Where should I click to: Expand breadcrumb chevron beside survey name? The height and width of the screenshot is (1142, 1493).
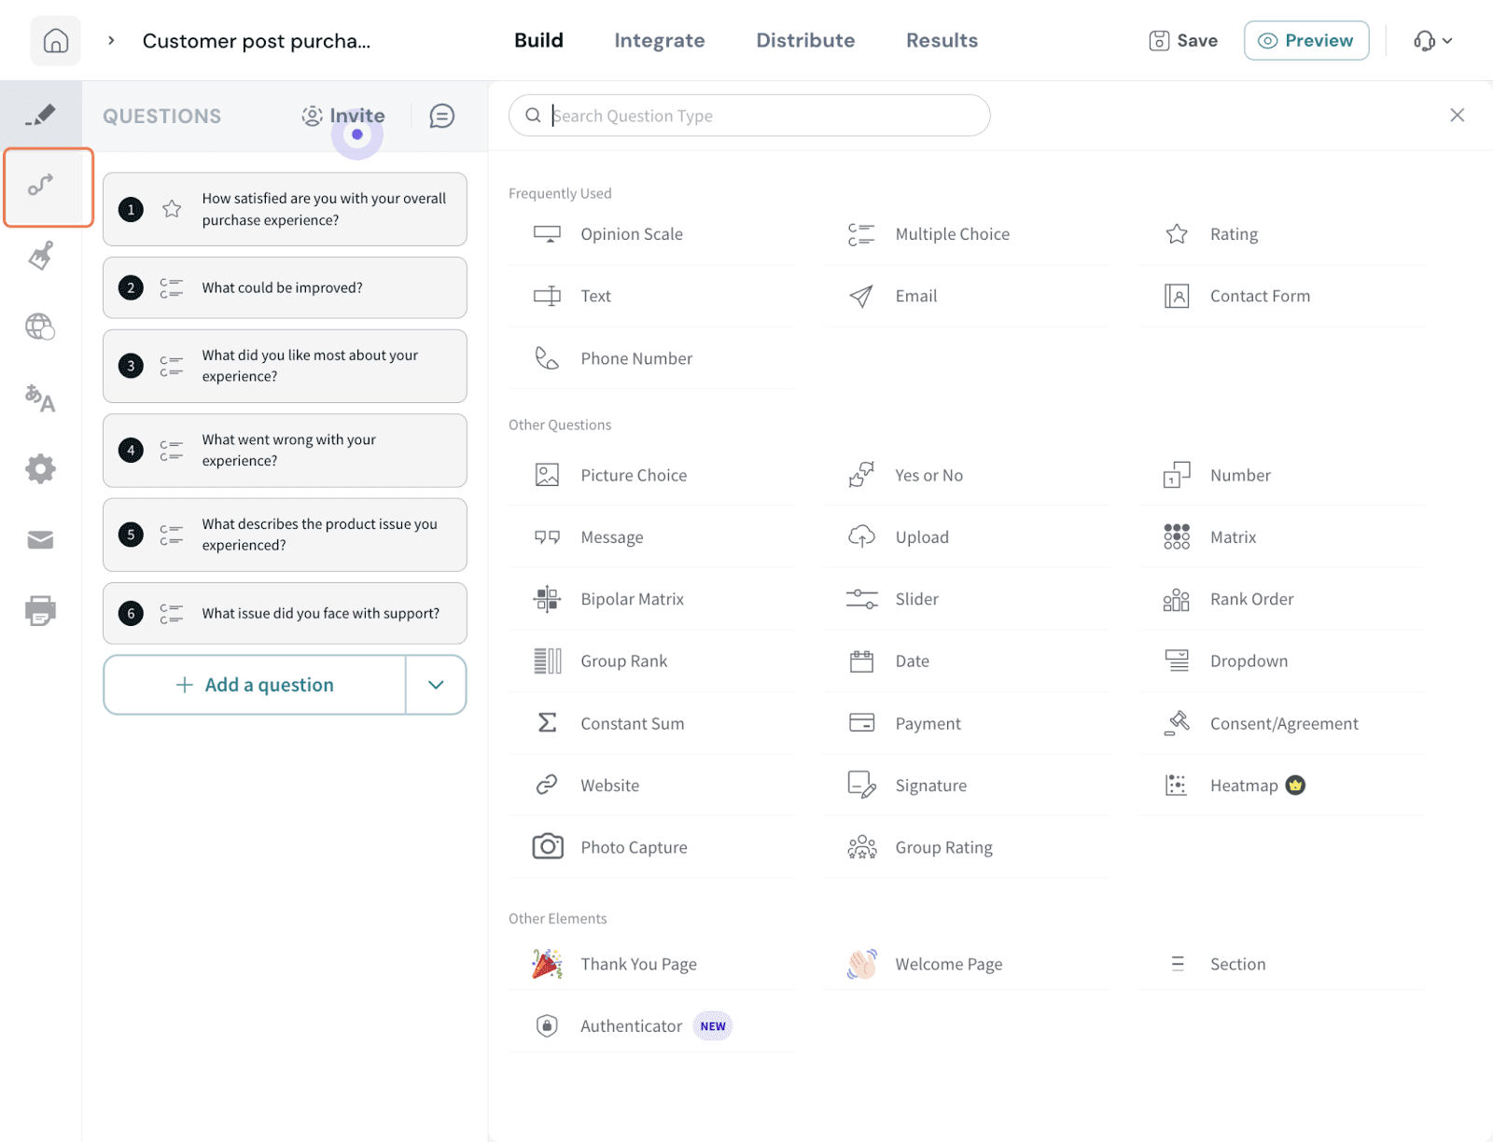click(x=111, y=41)
